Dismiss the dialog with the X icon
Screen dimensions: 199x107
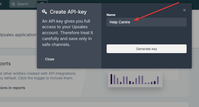pyautogui.click(x=184, y=10)
